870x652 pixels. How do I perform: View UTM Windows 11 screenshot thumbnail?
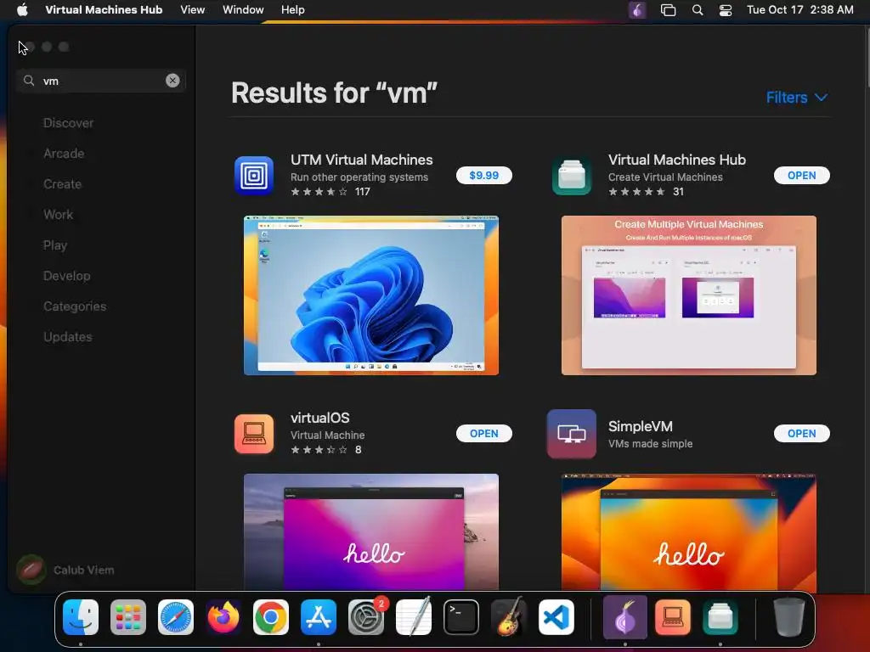pos(371,295)
